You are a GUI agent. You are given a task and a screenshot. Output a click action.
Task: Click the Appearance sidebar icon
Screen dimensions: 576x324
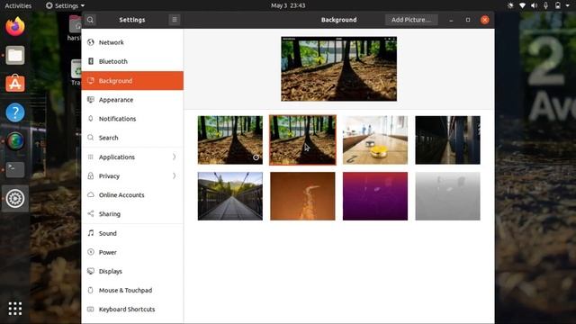pyautogui.click(x=91, y=100)
